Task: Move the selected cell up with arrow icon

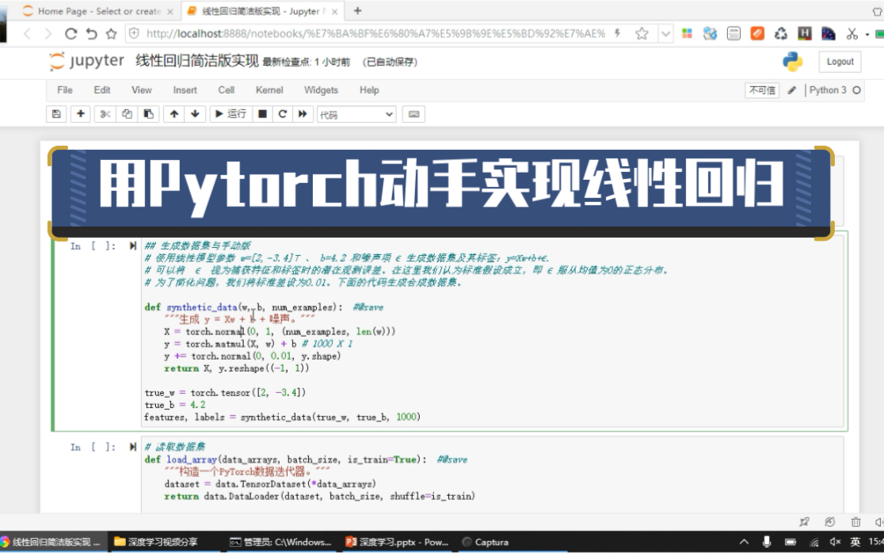Action: tap(173, 114)
